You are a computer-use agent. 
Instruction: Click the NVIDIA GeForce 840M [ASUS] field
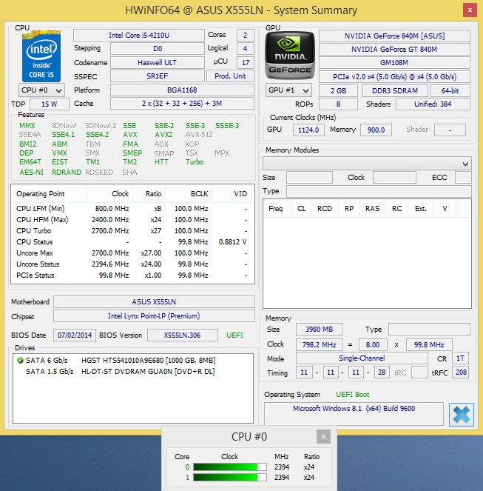(394, 36)
